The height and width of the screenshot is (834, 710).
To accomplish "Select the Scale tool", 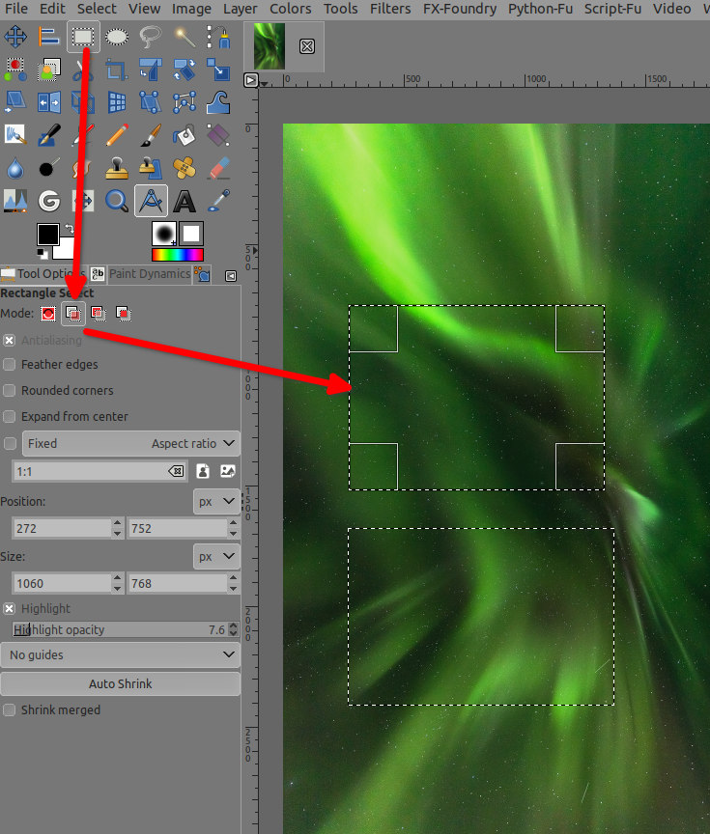I will 218,69.
